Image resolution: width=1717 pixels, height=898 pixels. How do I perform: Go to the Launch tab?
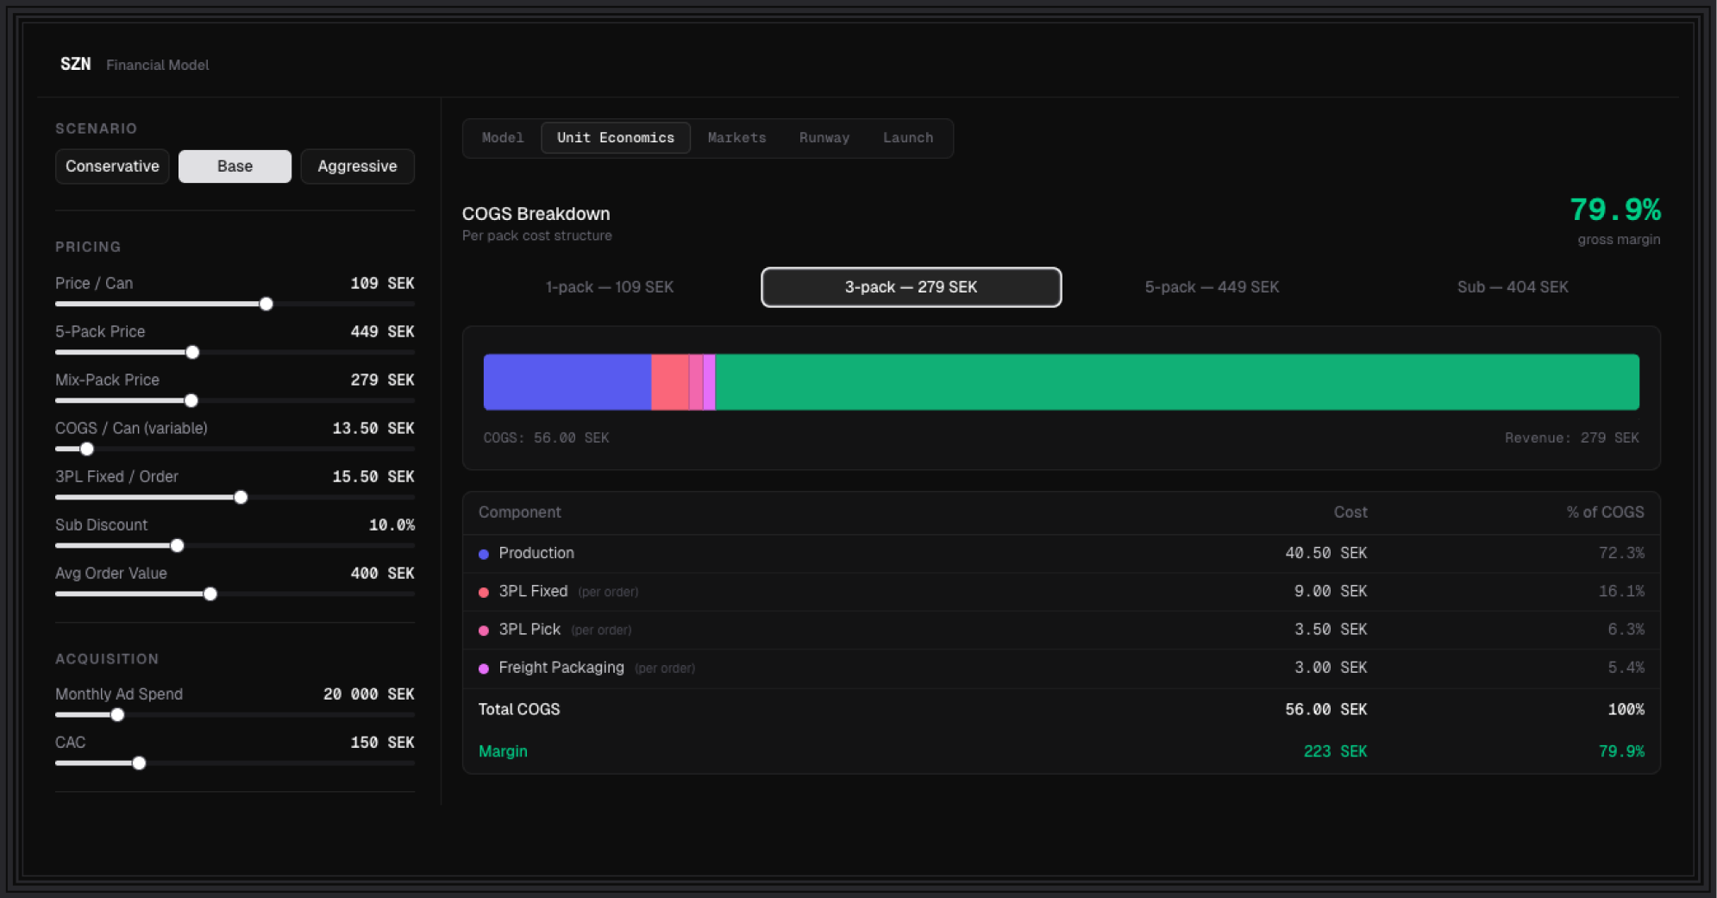click(x=907, y=138)
